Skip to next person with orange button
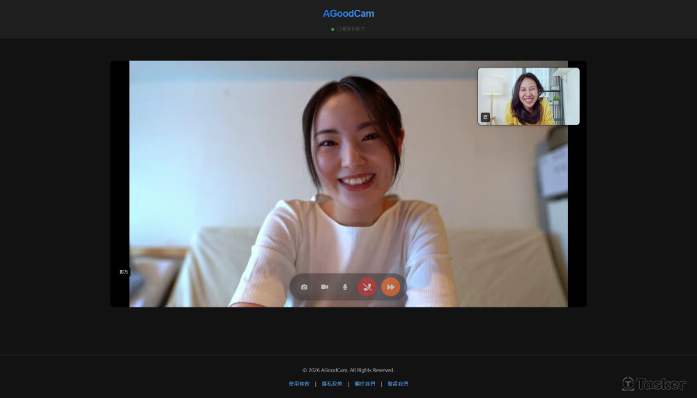 (390, 287)
